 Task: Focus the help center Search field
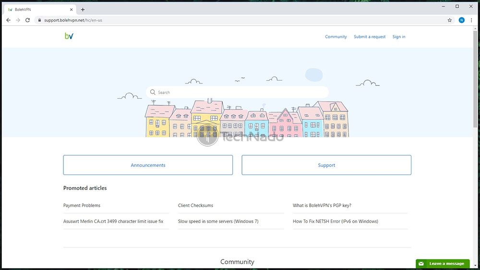(237, 92)
